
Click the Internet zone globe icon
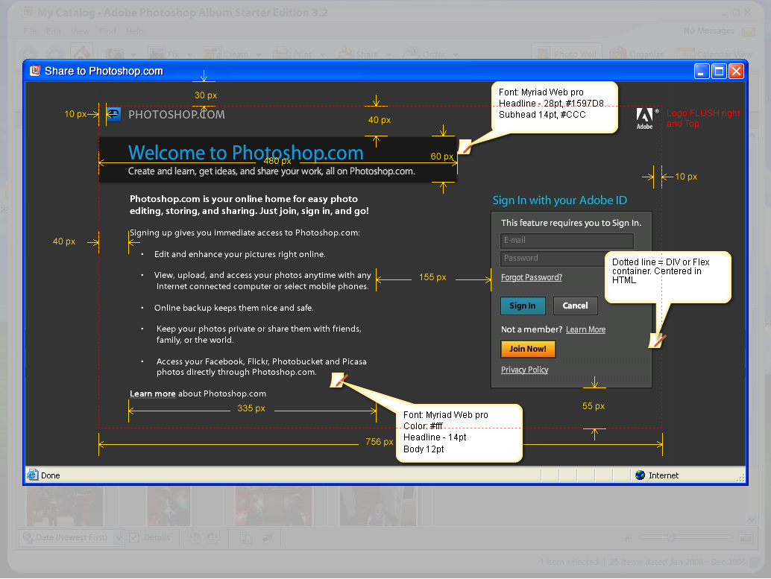tap(641, 475)
